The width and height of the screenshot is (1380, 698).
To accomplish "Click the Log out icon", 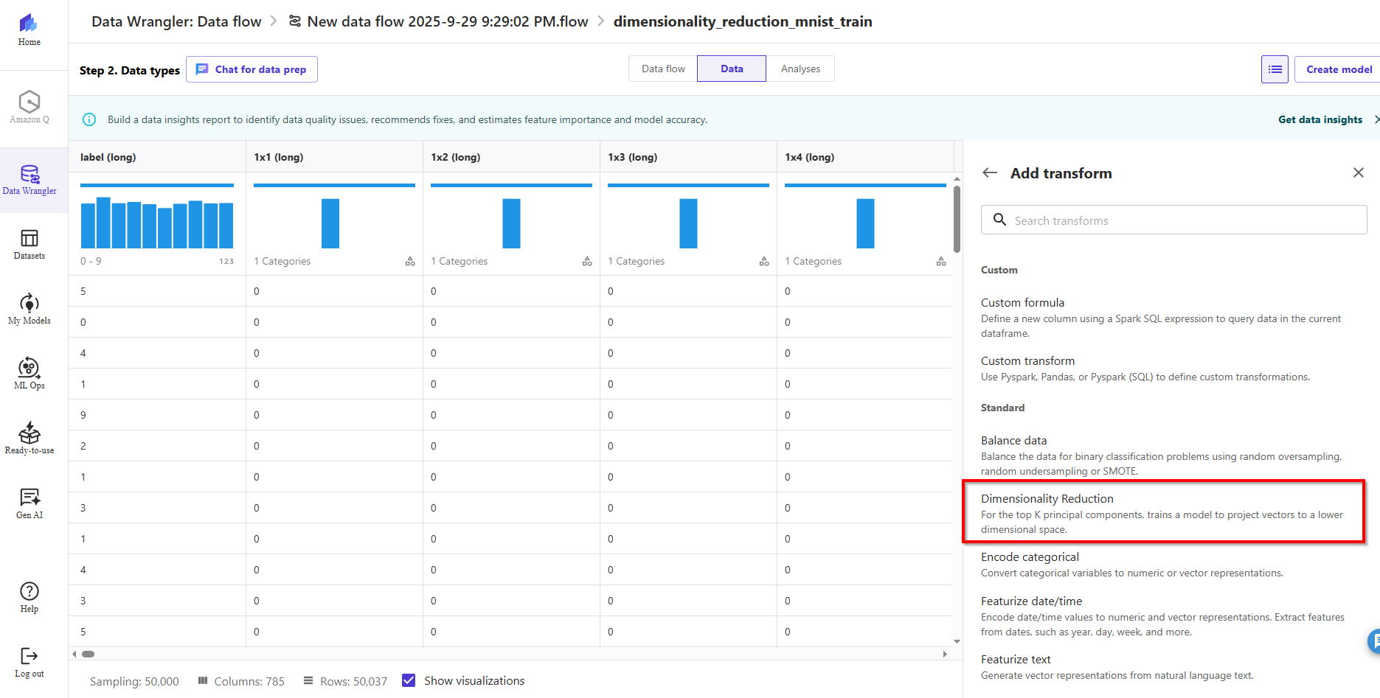I will 30,661.
